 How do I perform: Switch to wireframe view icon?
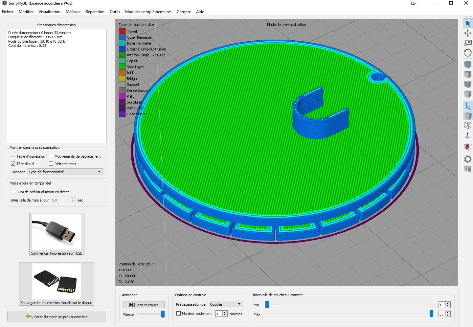pos(468,125)
